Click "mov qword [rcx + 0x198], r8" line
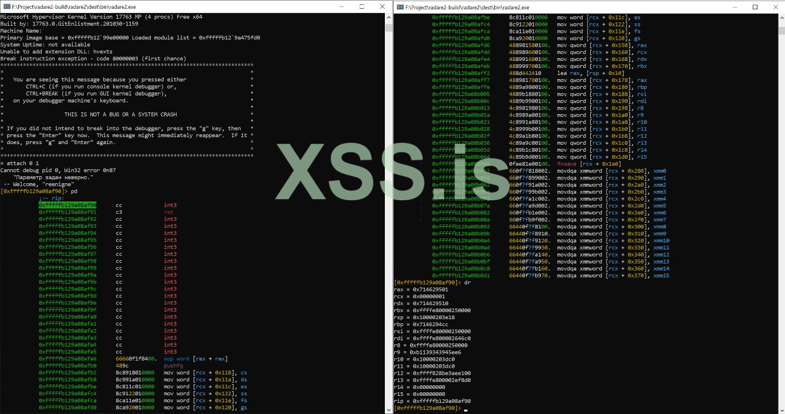This screenshot has width=785, height=414. [x=601, y=108]
